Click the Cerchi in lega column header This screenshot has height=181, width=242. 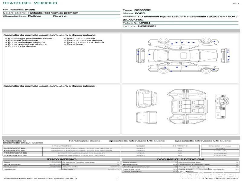tap(220, 146)
